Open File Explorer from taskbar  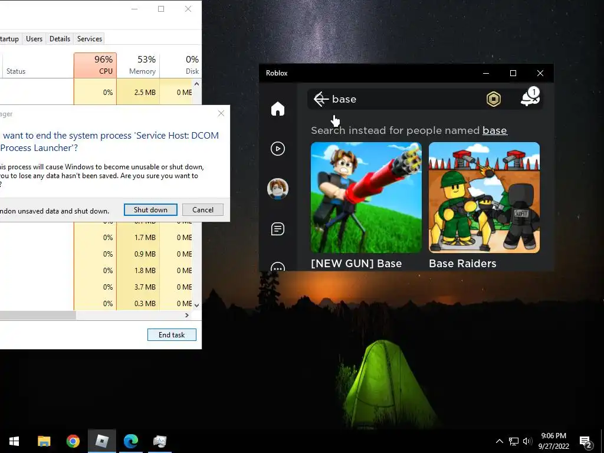tap(44, 441)
